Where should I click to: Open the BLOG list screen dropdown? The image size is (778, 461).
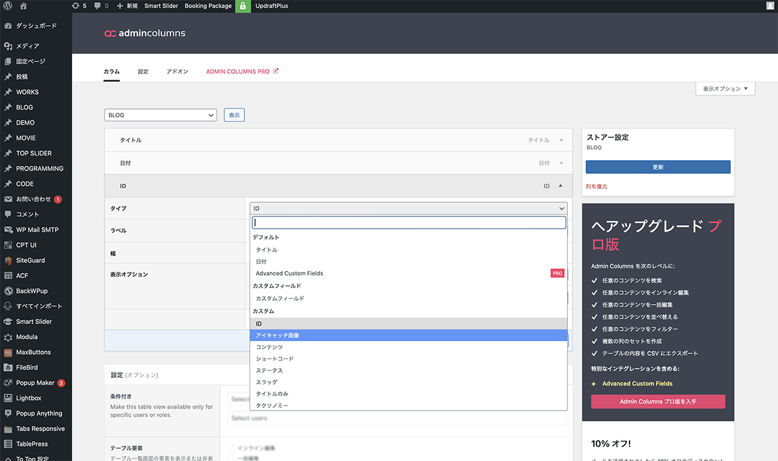(160, 115)
